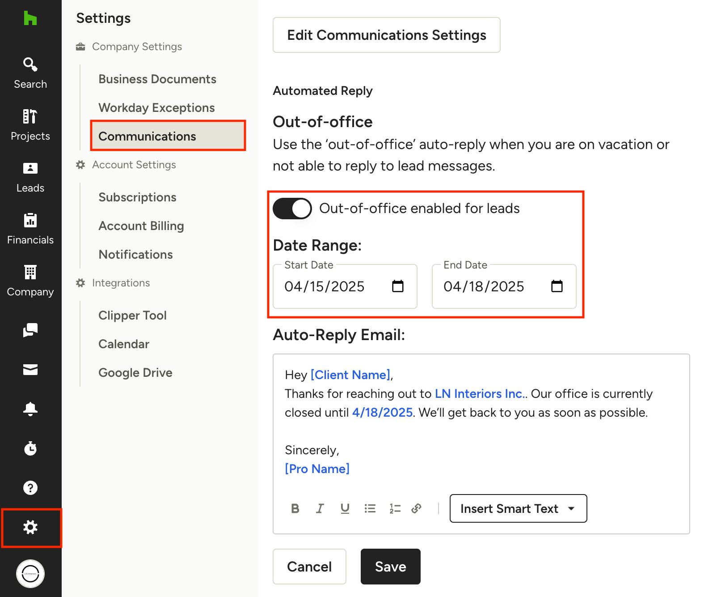The image size is (717, 597).
Task: Toggle Out-of-office enabled for leads switch
Action: 292,209
